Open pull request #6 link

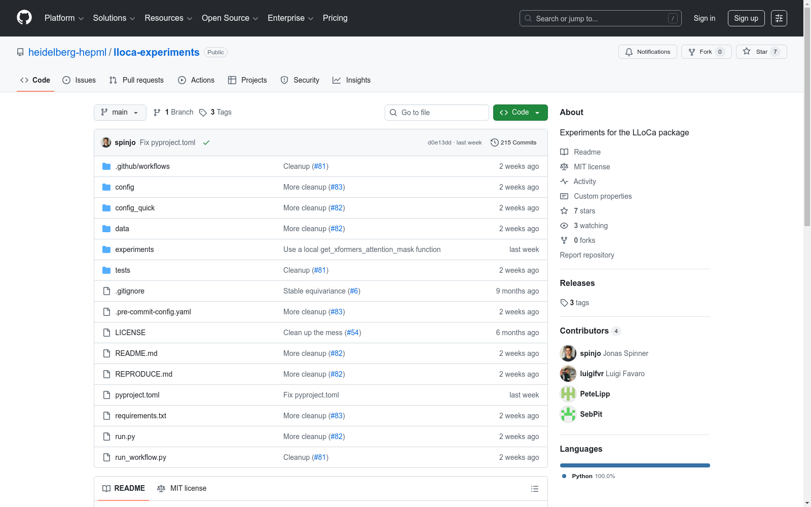[x=354, y=291]
